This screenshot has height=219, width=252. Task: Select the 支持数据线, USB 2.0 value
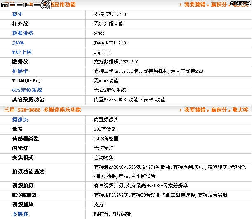[116, 62]
